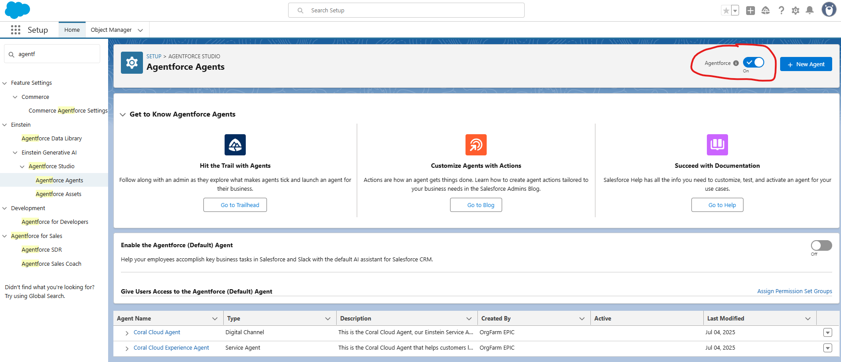
Task: Click 'Service Agent' type cell
Action: tap(243, 348)
